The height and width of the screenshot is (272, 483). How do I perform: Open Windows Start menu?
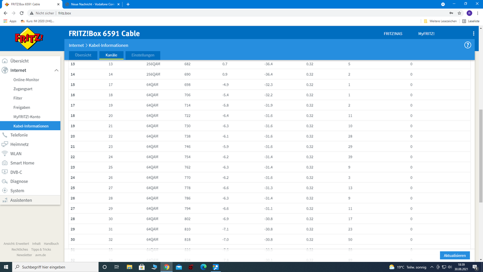pos(6,267)
